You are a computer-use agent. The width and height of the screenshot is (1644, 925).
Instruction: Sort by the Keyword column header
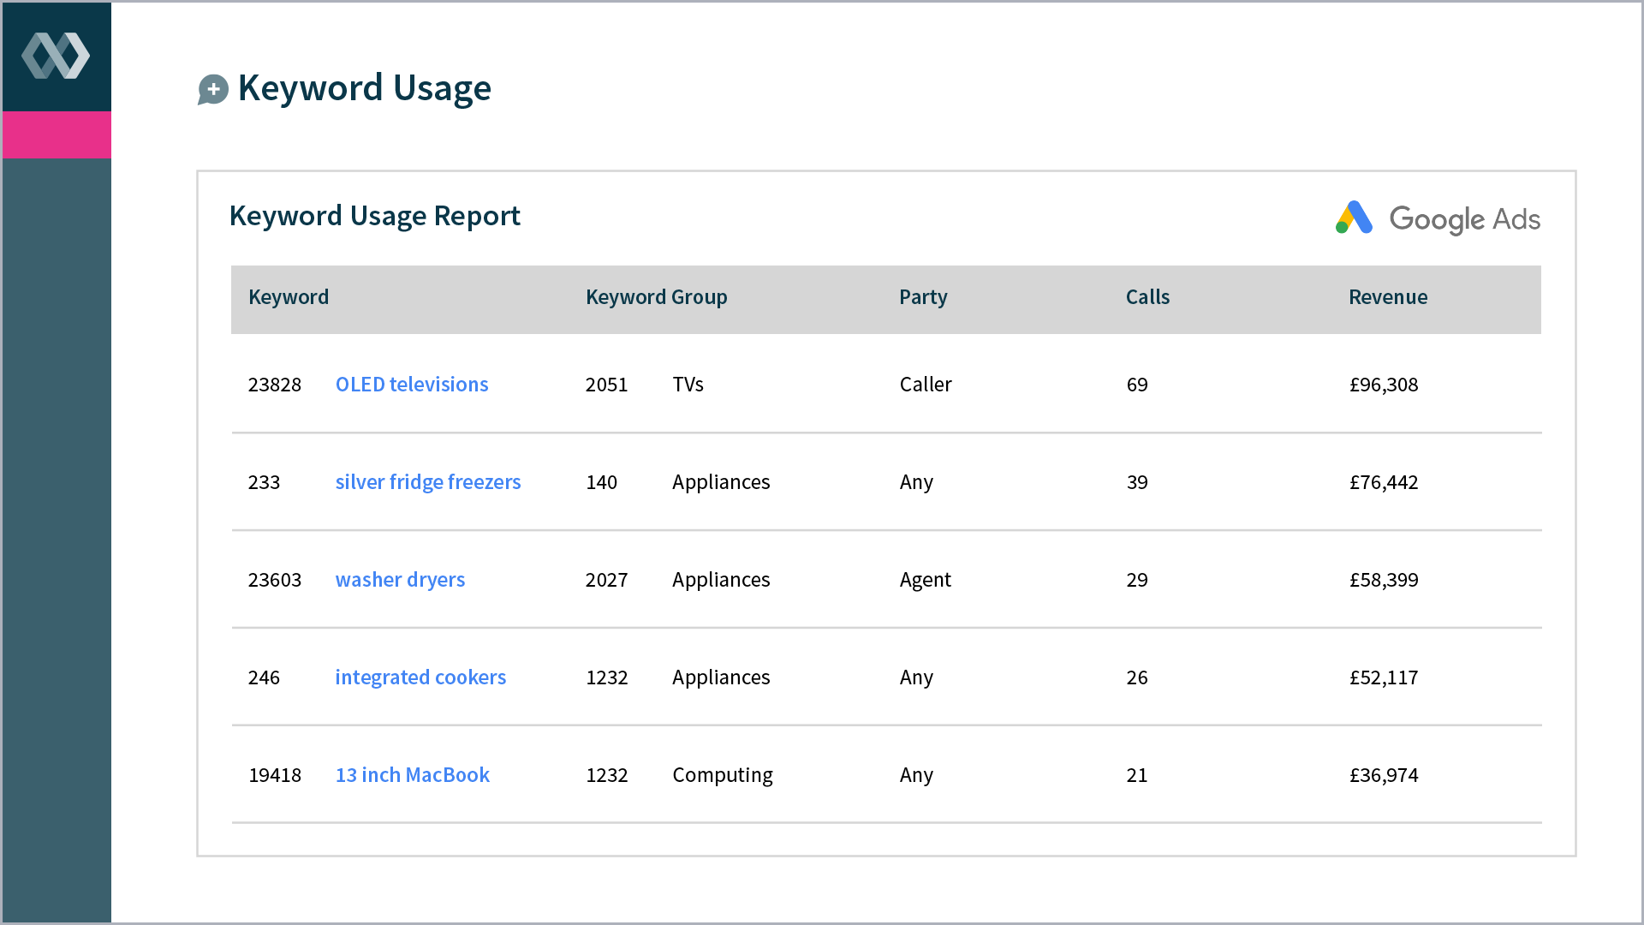tap(289, 297)
